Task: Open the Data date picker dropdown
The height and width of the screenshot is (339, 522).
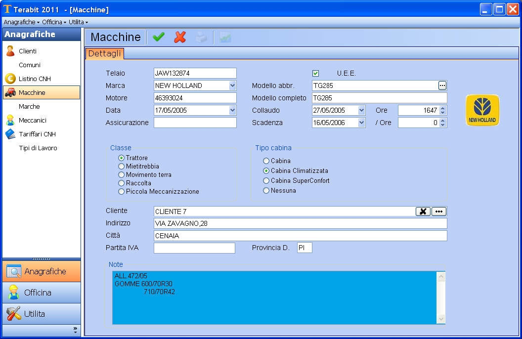Action: pyautogui.click(x=232, y=110)
